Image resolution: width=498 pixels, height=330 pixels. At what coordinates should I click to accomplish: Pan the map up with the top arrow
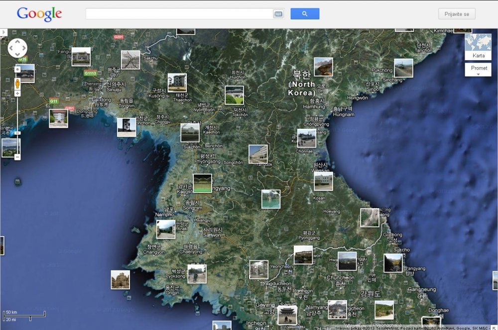pyautogui.click(x=17, y=42)
